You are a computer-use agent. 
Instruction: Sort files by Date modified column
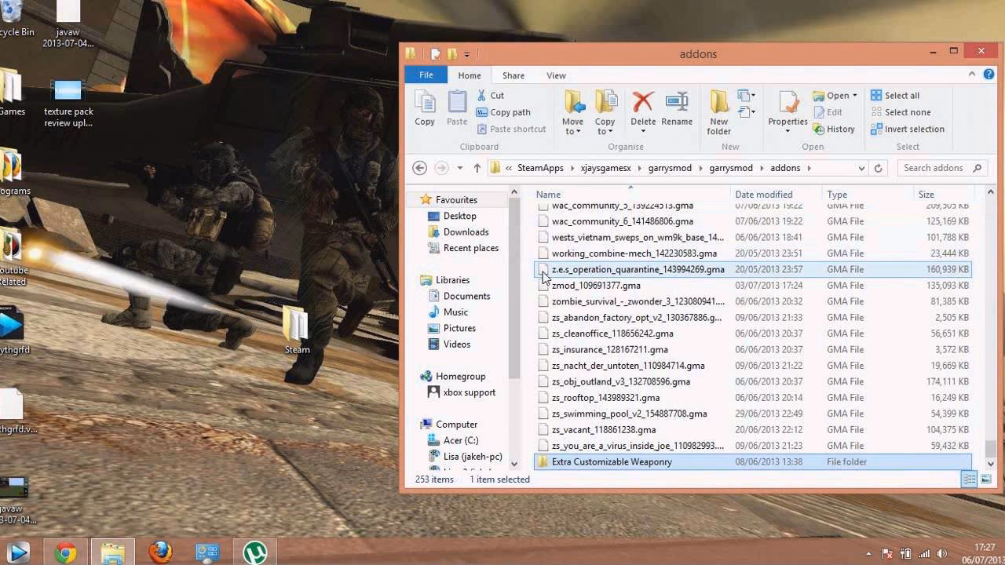tap(777, 195)
